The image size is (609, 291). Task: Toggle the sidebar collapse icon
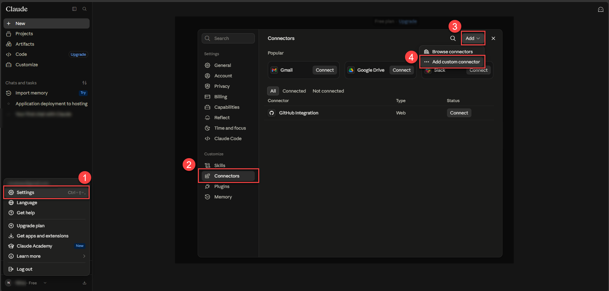tap(74, 9)
